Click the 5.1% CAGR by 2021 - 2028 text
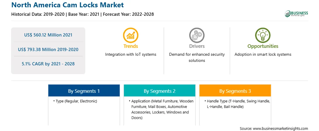The height and width of the screenshot is (131, 319). pos(48,64)
